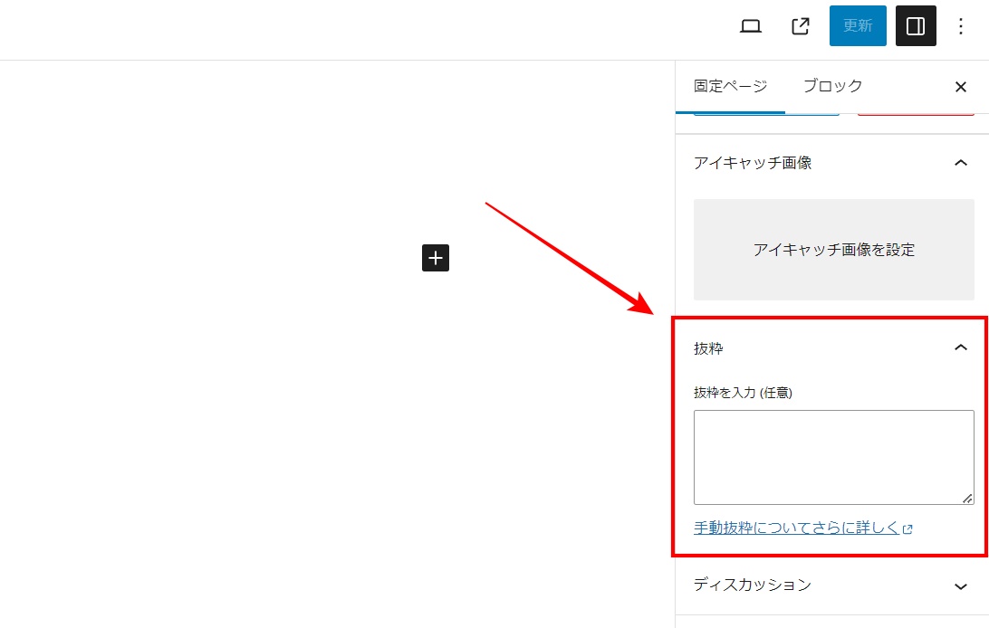
Task: Collapse the アイキャッチ画像 panel chevron
Action: [x=961, y=163]
